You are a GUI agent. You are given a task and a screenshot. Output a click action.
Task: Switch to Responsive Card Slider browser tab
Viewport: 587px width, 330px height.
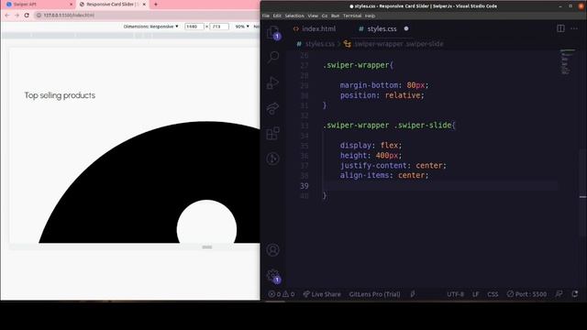pyautogui.click(x=111, y=5)
